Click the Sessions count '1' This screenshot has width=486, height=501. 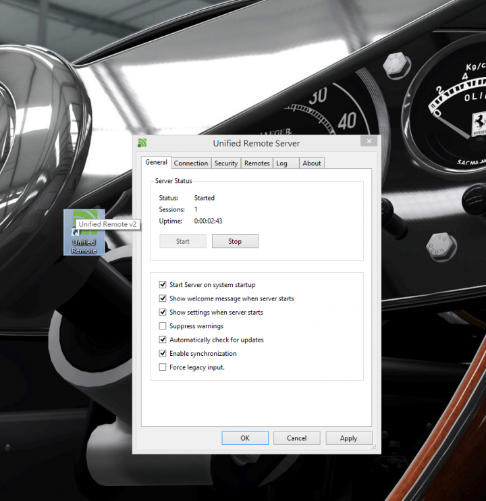tap(196, 209)
